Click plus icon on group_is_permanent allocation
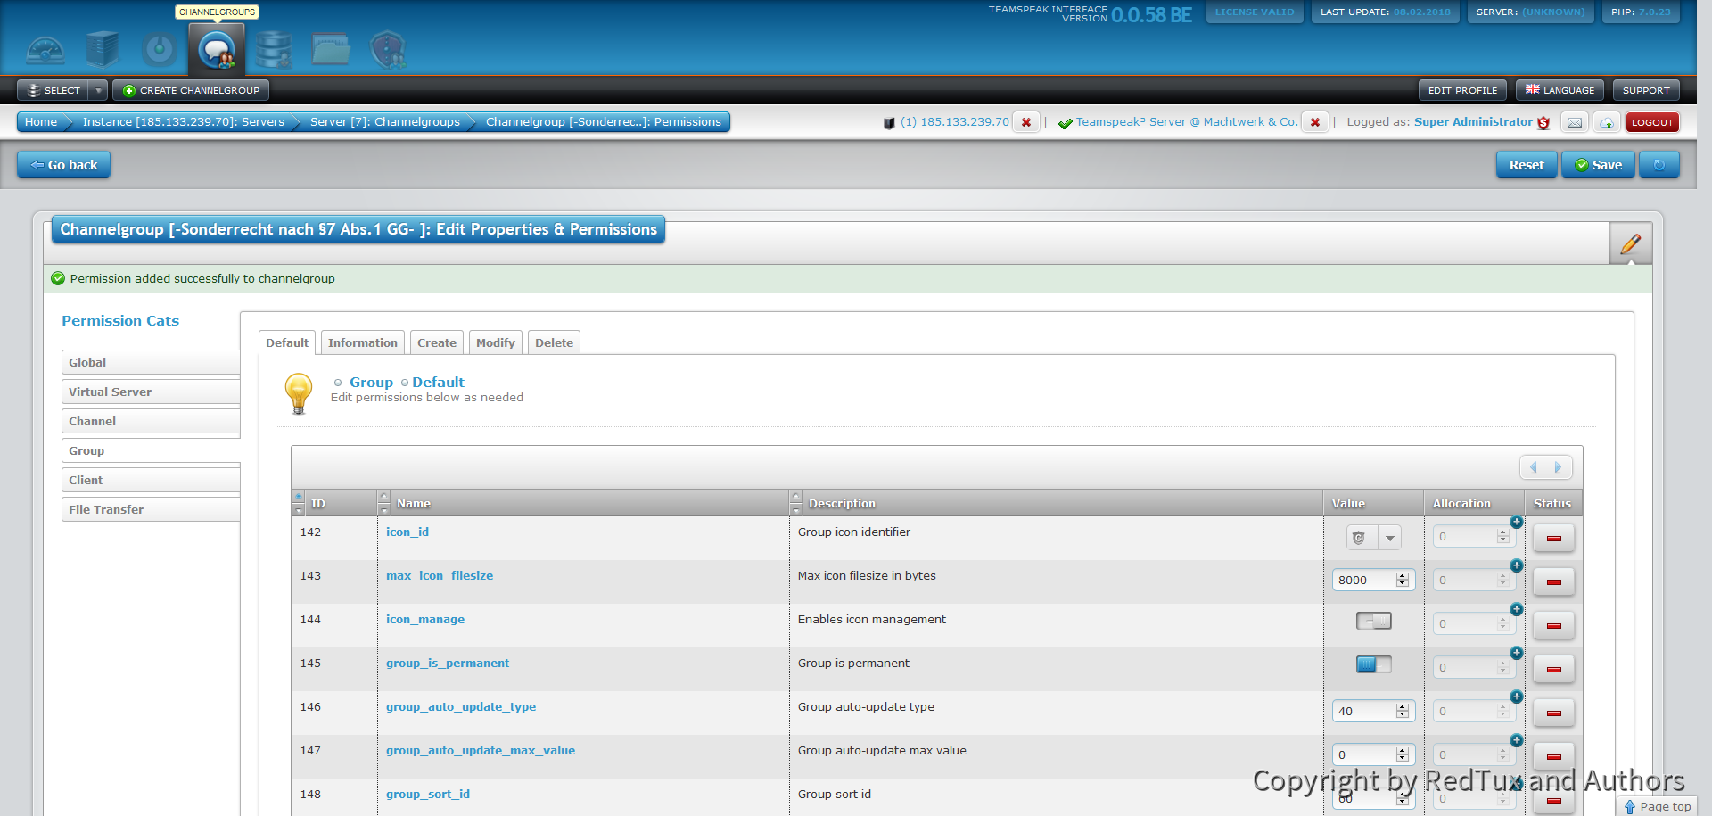Screen dimensions: 1712x816 (x=1516, y=653)
